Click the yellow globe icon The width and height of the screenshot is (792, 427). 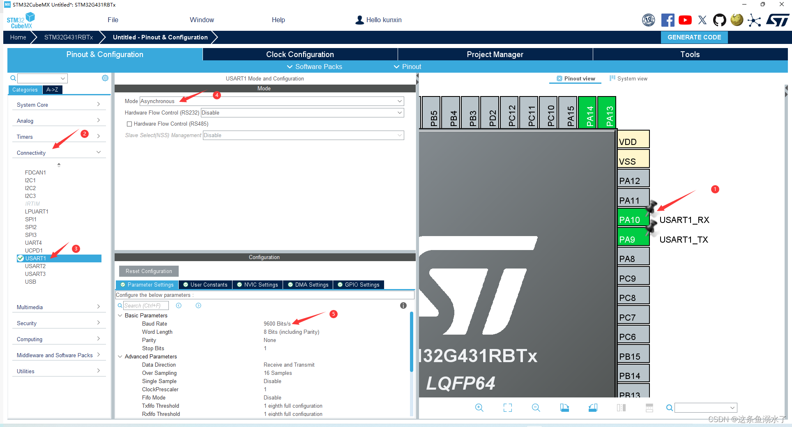pyautogui.click(x=737, y=20)
